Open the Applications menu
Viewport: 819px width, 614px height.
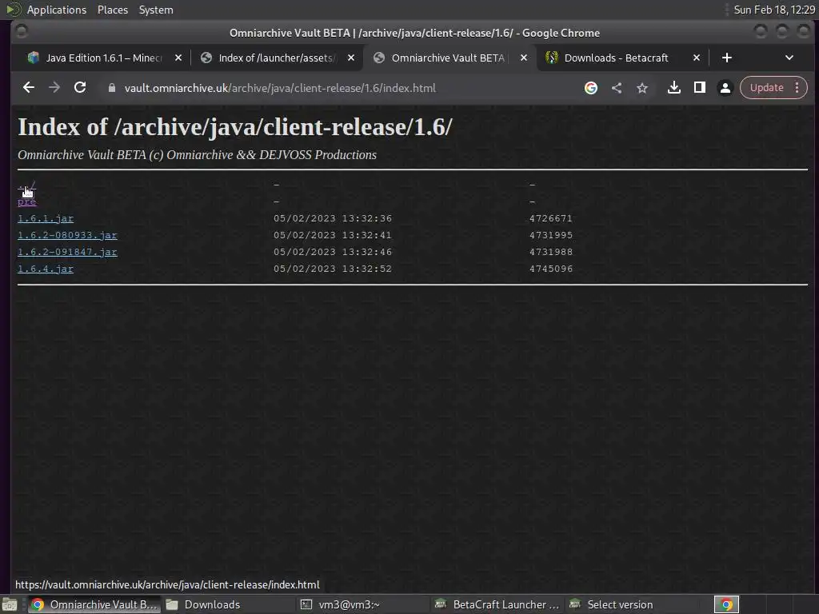pos(57,10)
